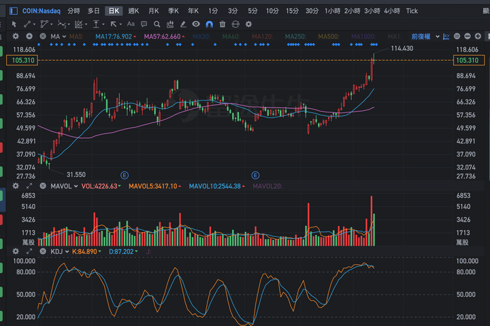
Task: Switch to the 30分 timeframe tab
Action: pyautogui.click(x=312, y=11)
